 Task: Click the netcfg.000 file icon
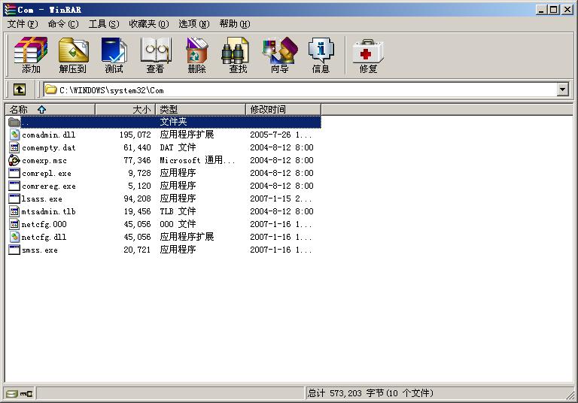[x=14, y=224]
